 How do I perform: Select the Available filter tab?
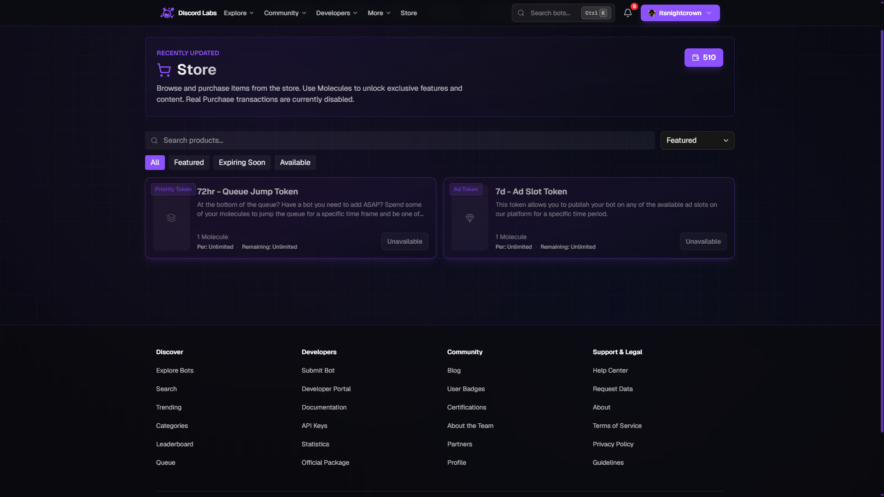295,163
